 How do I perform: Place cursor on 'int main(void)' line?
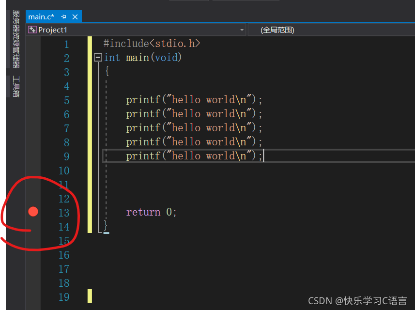click(143, 58)
